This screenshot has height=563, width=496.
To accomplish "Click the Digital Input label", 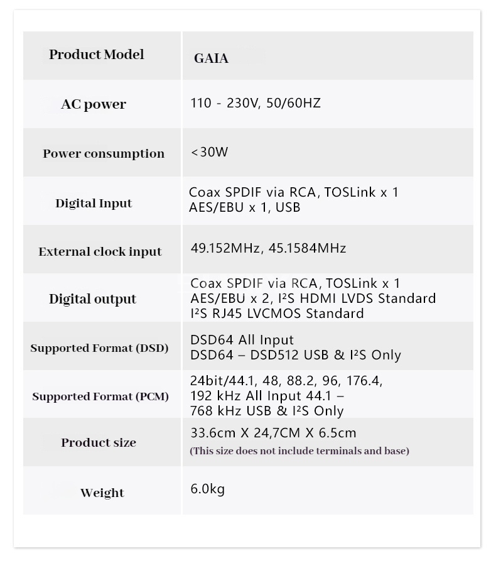I will coord(94,204).
